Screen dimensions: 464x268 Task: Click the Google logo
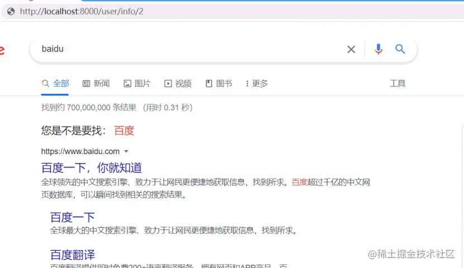(2, 50)
